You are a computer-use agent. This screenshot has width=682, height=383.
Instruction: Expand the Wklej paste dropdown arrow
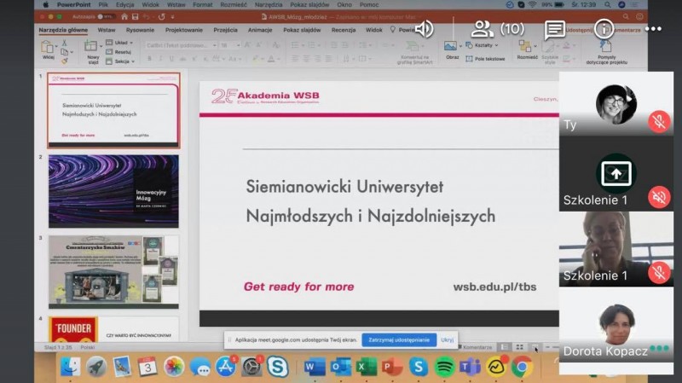[56, 46]
